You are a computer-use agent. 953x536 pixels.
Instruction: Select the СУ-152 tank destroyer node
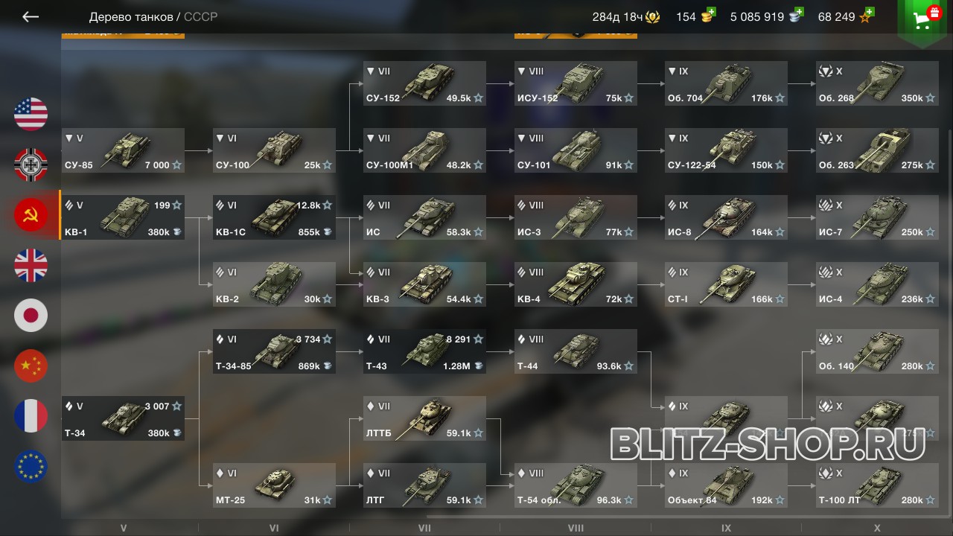[x=424, y=83]
